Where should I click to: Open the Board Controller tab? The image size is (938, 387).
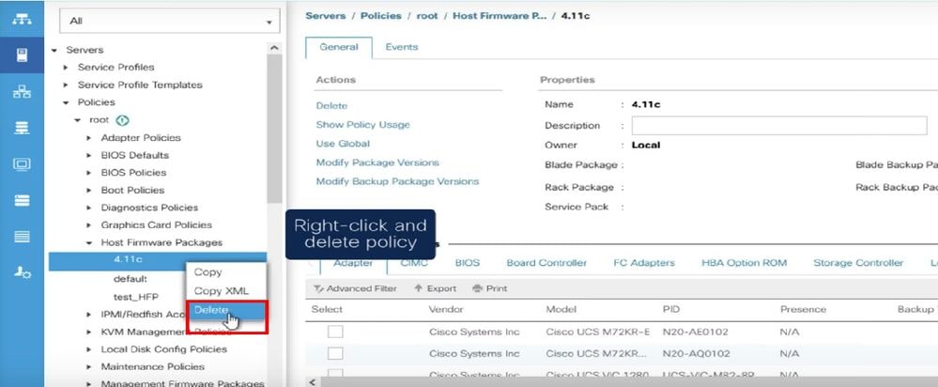(546, 263)
